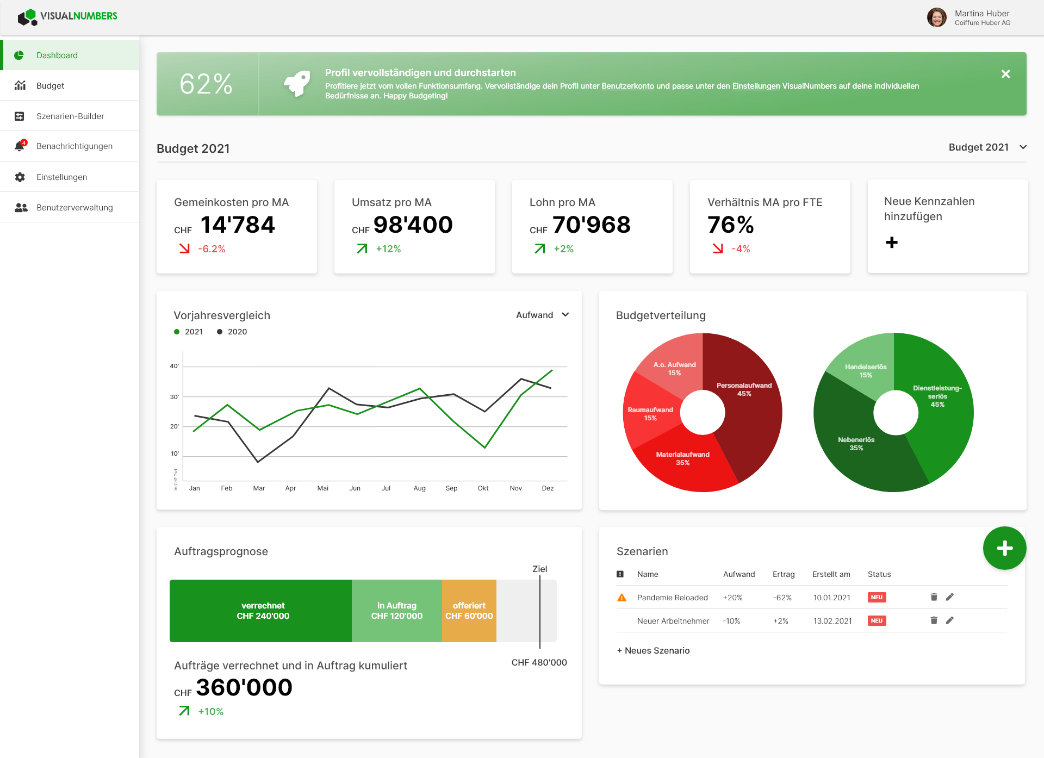Click the rocket icon in banner
This screenshot has width=1044, height=758.
tap(297, 84)
